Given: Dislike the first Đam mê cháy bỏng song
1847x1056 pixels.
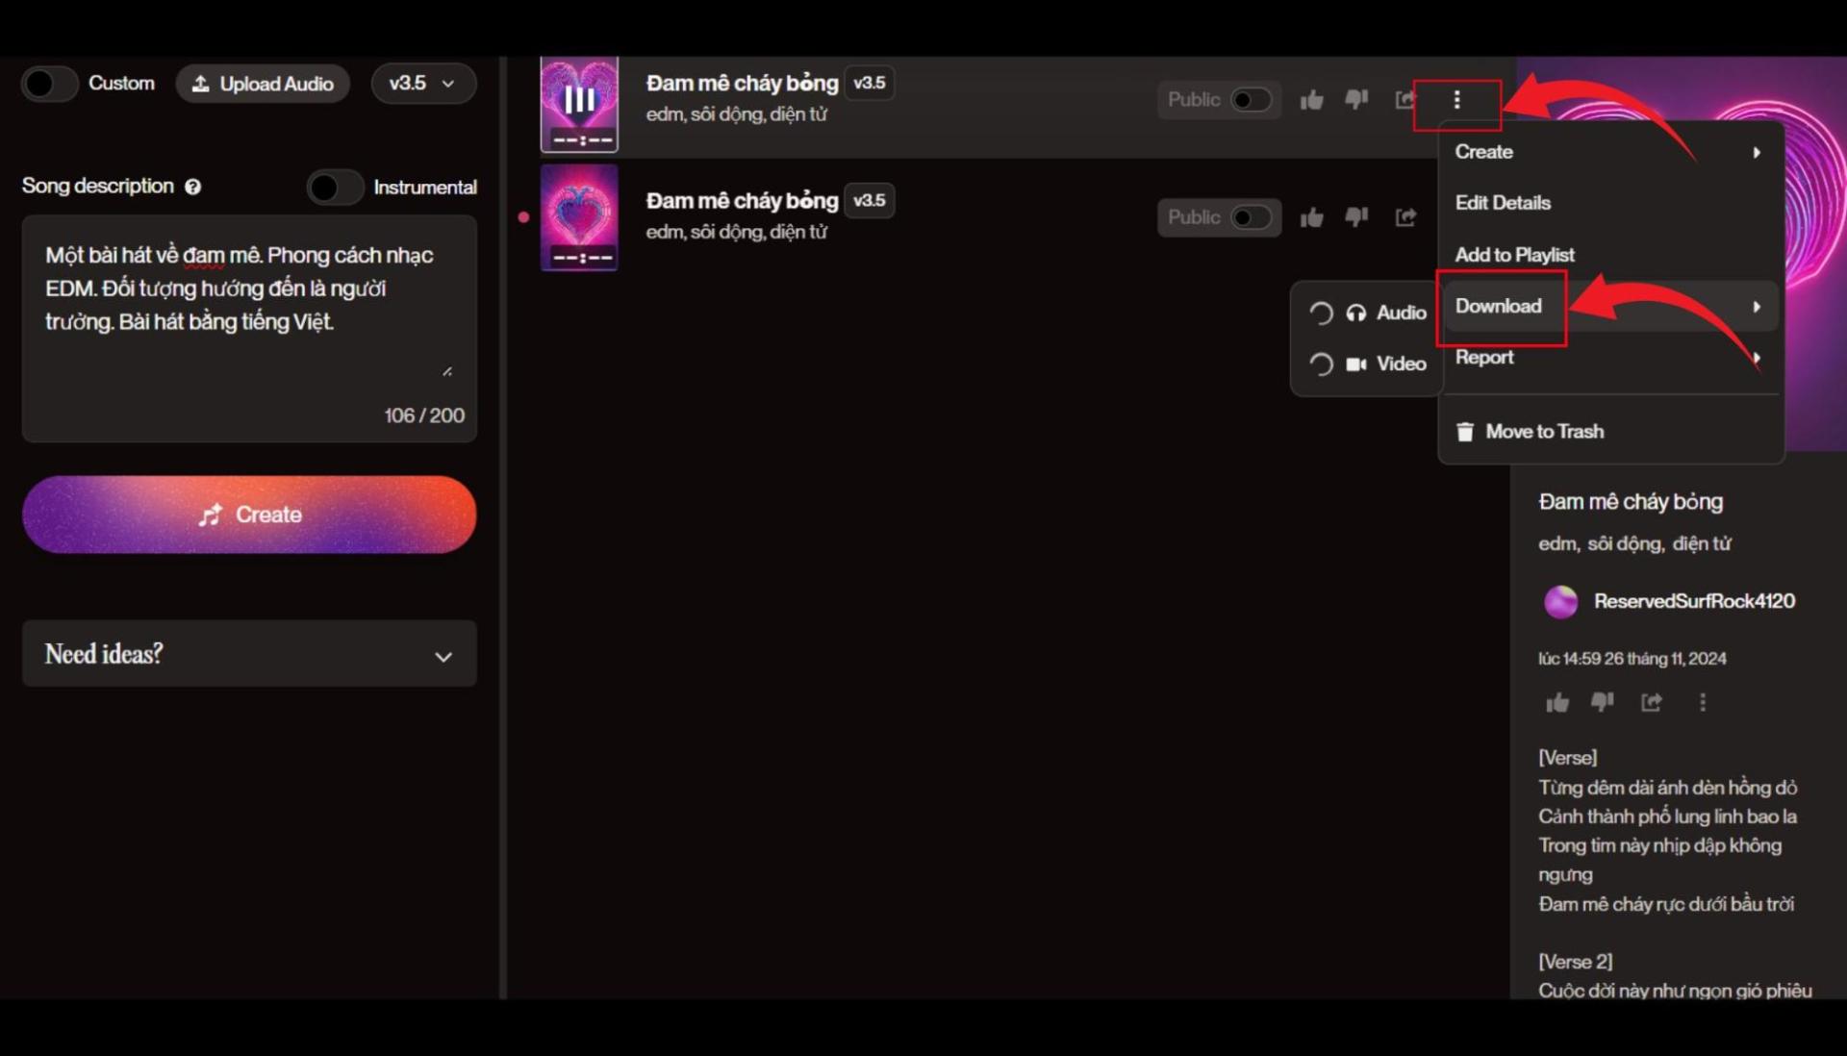Looking at the screenshot, I should coord(1356,99).
